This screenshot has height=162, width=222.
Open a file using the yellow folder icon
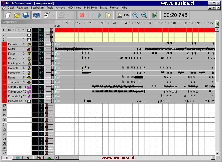(17, 15)
